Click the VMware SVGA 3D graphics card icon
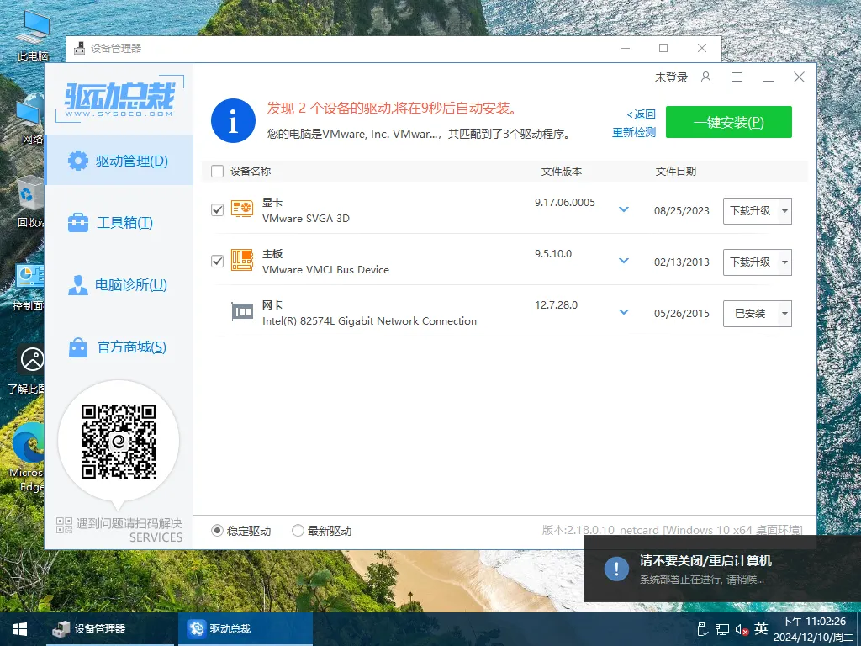861x646 pixels. click(242, 209)
